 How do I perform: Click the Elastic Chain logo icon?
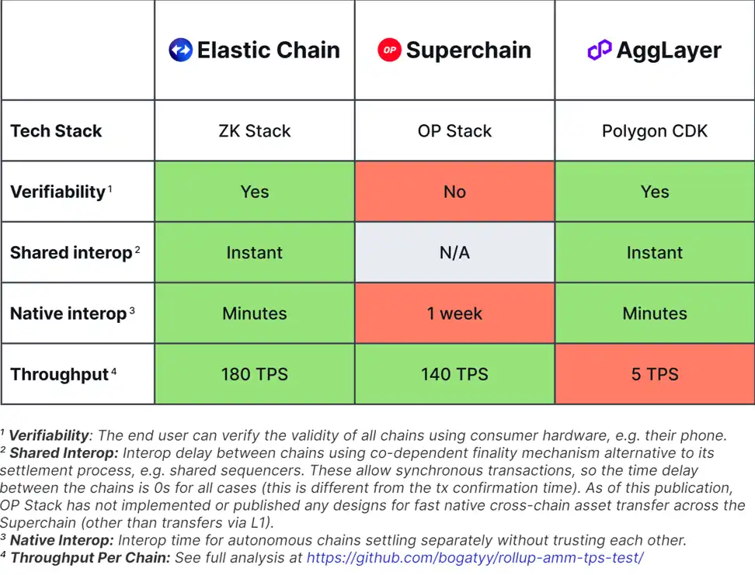(x=180, y=50)
